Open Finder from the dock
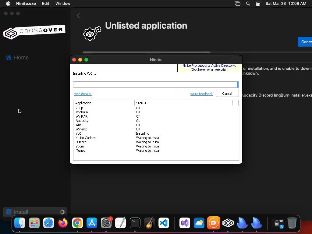This screenshot has width=312, height=234. click(20, 223)
